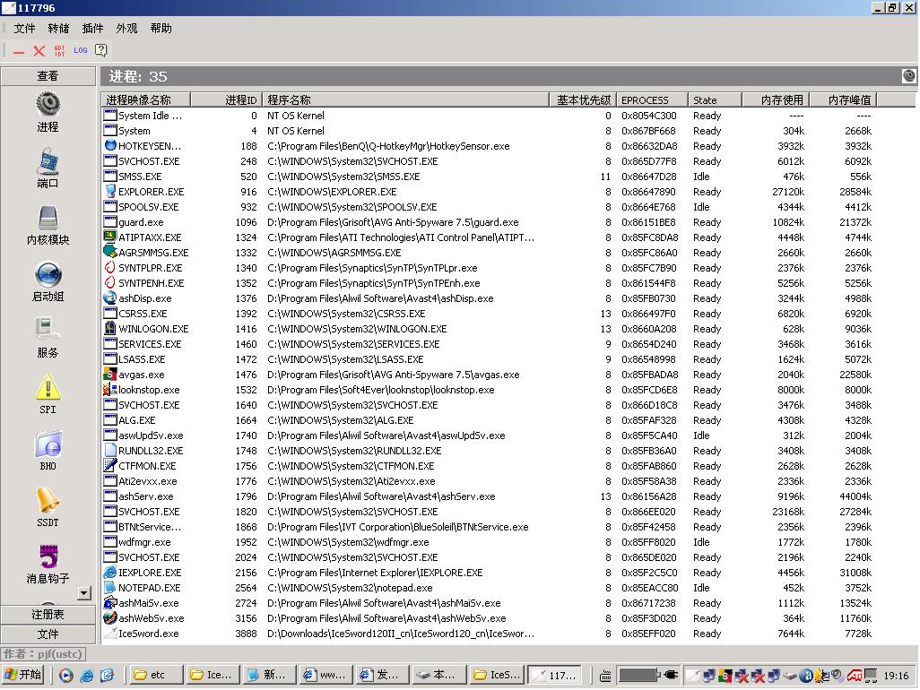
Task: Click the LOG toolbar button
Action: tap(81, 51)
